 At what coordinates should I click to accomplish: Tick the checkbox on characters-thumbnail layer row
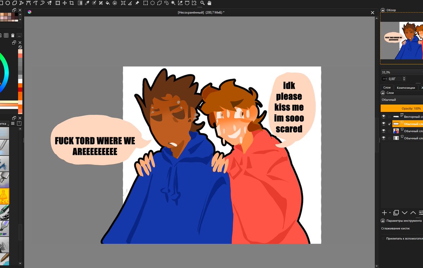(x=390, y=131)
